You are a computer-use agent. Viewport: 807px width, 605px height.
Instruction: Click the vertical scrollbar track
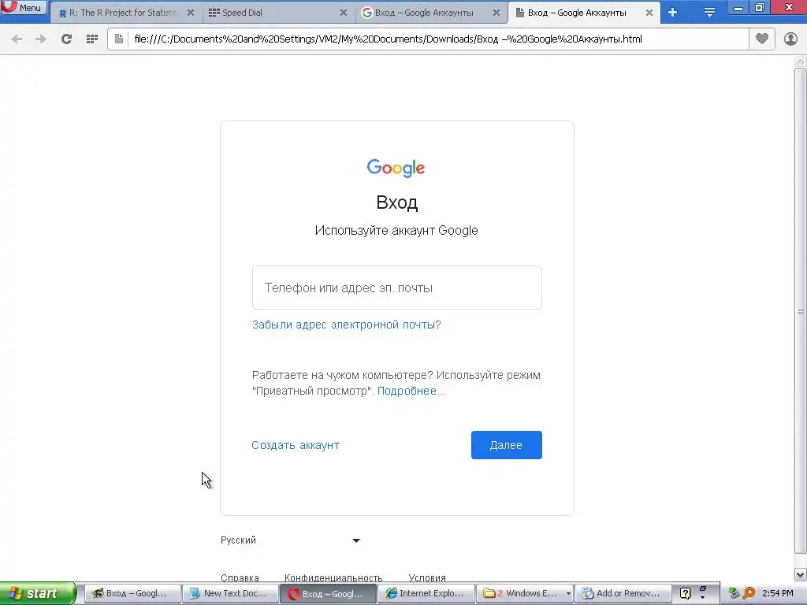click(x=801, y=312)
